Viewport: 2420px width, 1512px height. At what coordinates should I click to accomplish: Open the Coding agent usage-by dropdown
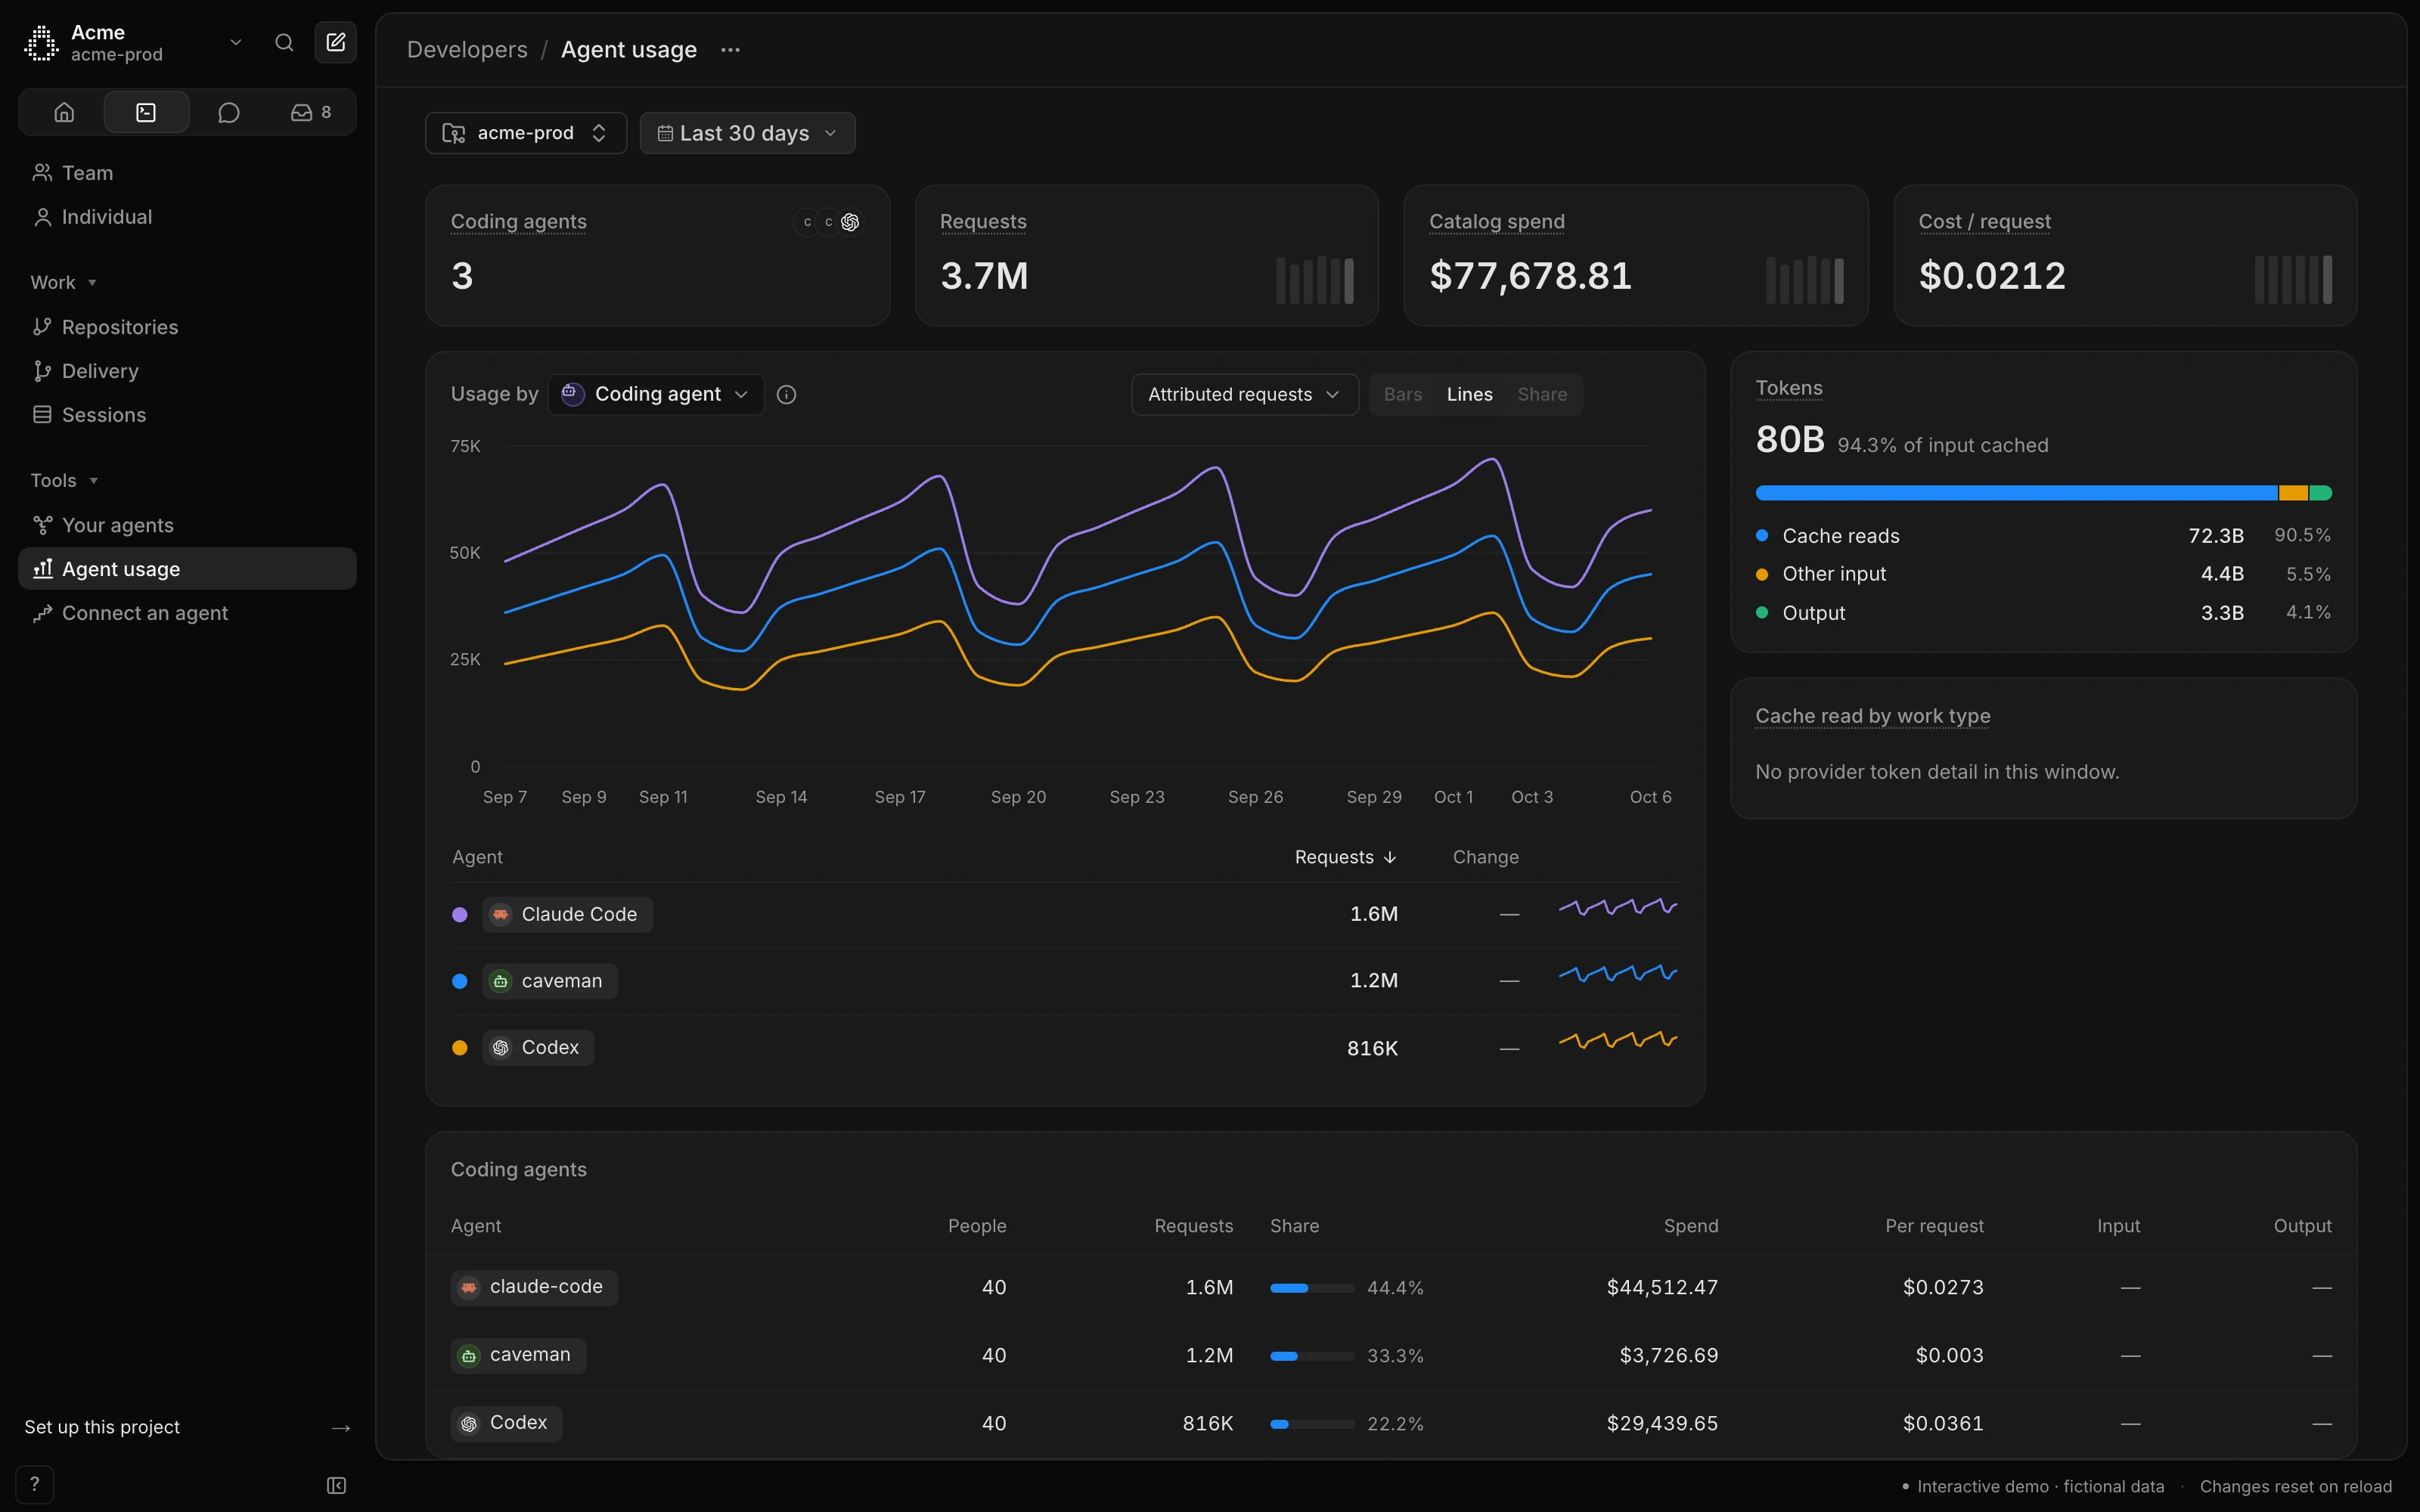coord(656,394)
